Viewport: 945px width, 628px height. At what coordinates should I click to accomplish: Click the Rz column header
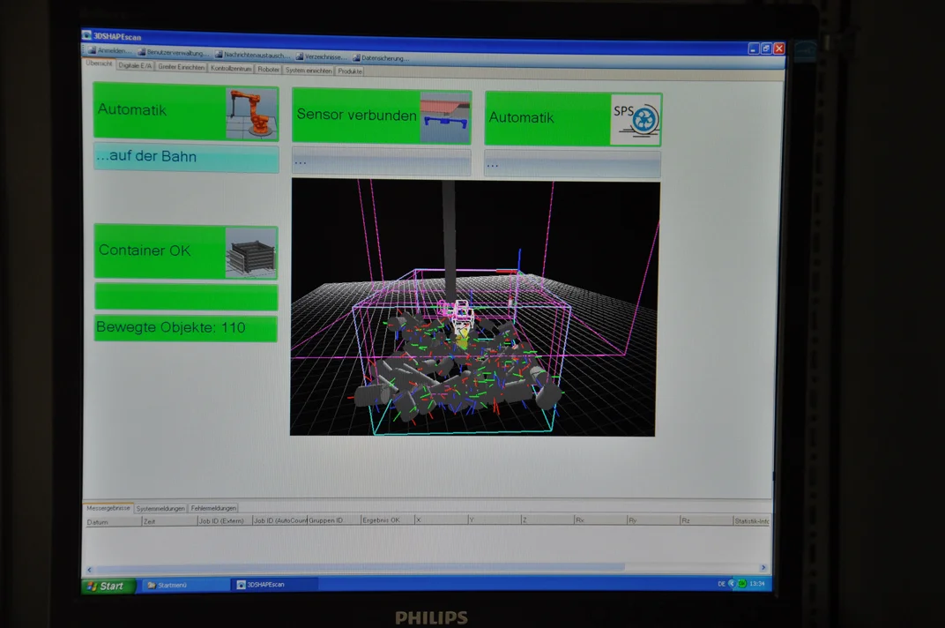click(706, 520)
